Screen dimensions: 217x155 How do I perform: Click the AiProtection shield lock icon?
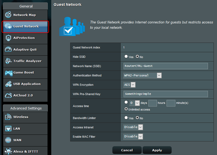8,38
